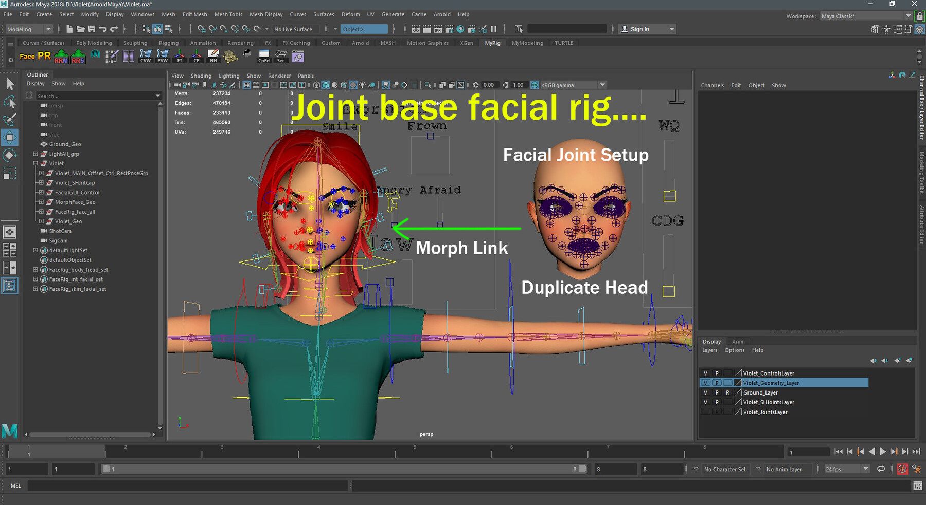Viewport: 926px width, 505px height.
Task: Toggle visibility of Violet_ControlsLayer
Action: 705,373
